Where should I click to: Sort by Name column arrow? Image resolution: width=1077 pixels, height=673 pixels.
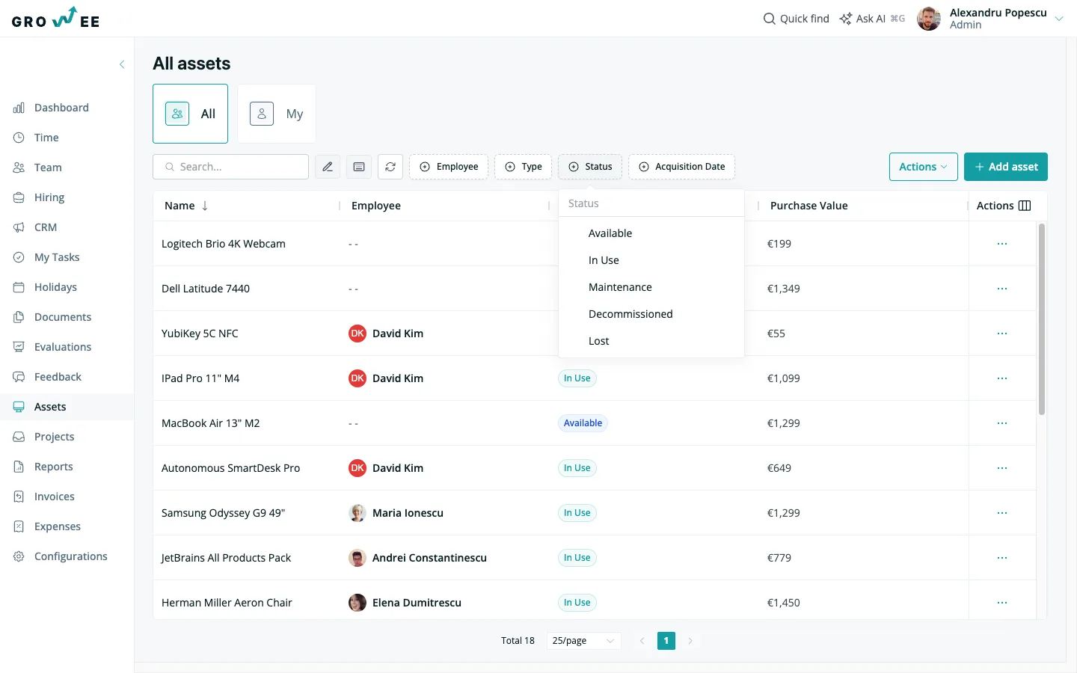(x=205, y=206)
